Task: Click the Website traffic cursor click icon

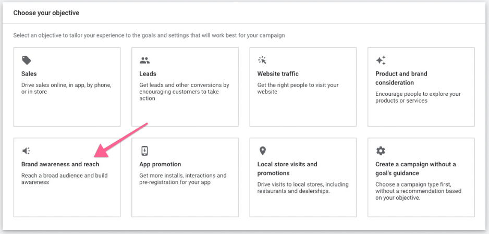Action: 262,60
